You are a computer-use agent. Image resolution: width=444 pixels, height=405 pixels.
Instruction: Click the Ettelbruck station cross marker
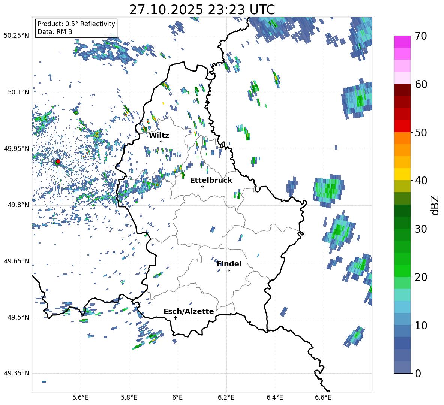tap(202, 187)
